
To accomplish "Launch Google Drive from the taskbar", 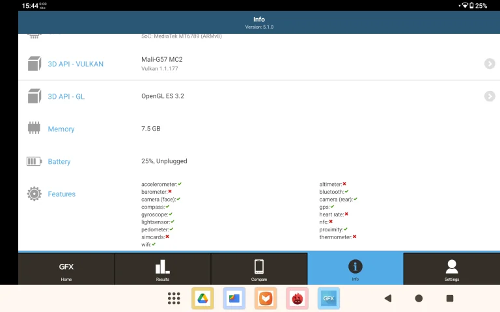I will click(202, 298).
